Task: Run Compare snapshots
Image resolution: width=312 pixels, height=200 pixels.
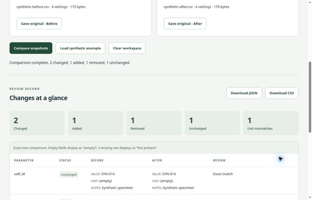Action: click(x=31, y=48)
